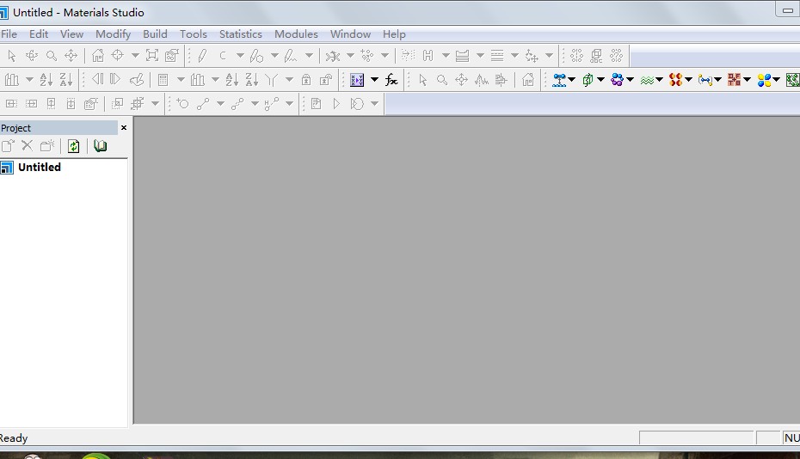The image size is (800, 459).
Task: Click the blue layer-builder module icon
Action: (x=559, y=80)
